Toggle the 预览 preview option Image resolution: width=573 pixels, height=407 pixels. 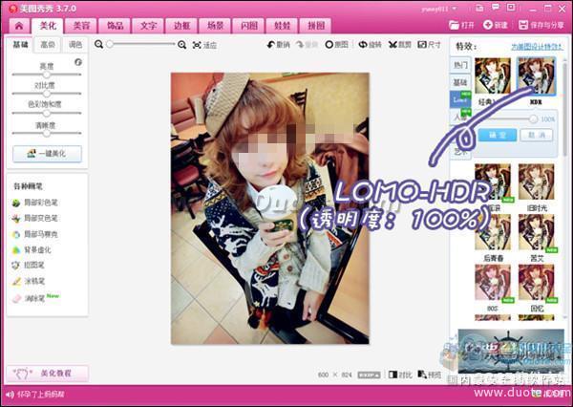tap(430, 375)
